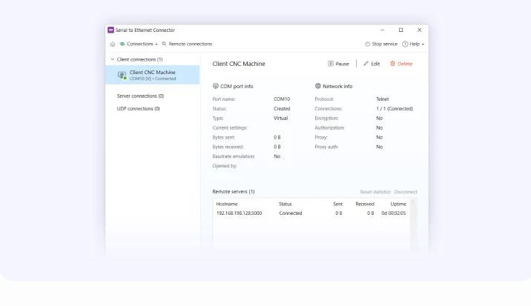
Task: Click the Client CNC Machine connection icon
Action: (x=122, y=75)
